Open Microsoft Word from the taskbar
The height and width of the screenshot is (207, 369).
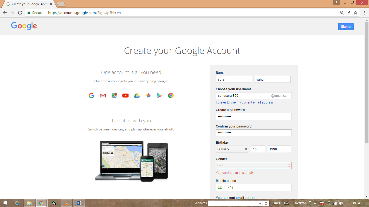(x=79, y=203)
